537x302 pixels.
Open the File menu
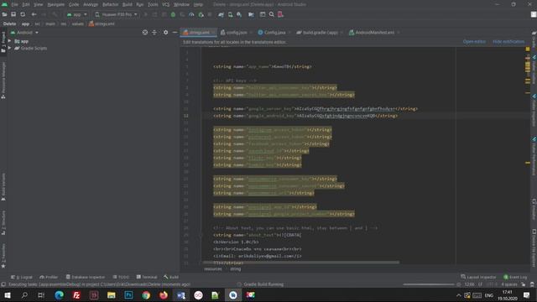point(15,4)
